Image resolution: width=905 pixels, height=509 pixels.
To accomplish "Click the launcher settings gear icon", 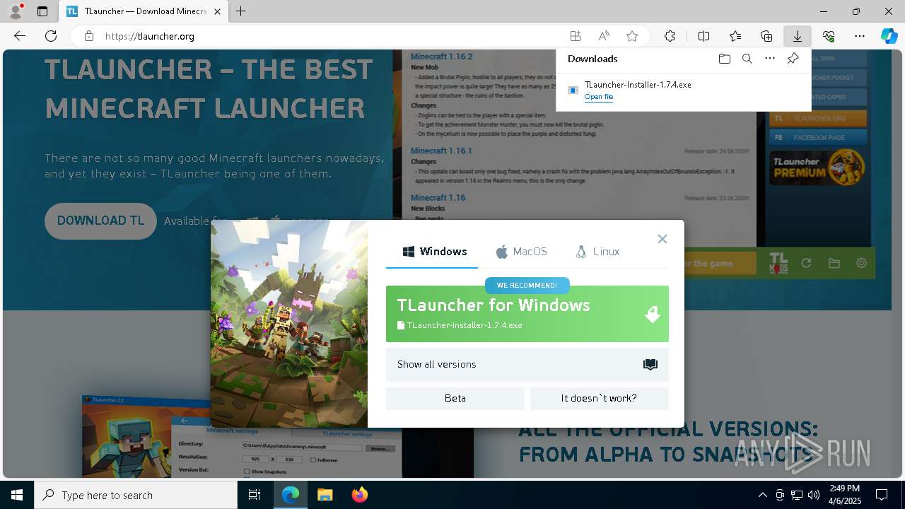I will (x=861, y=263).
